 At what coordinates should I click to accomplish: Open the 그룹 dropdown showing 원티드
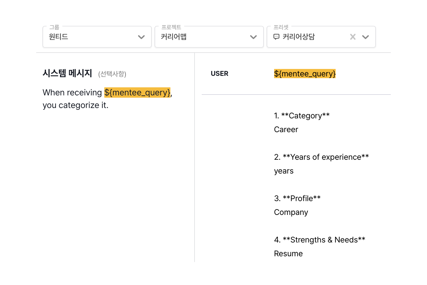tap(97, 37)
